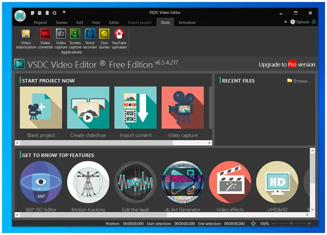Image resolution: width=327 pixels, height=235 pixels.
Task: Click left arrow of Top Features horizontal scrollbar
Action: 17,215
